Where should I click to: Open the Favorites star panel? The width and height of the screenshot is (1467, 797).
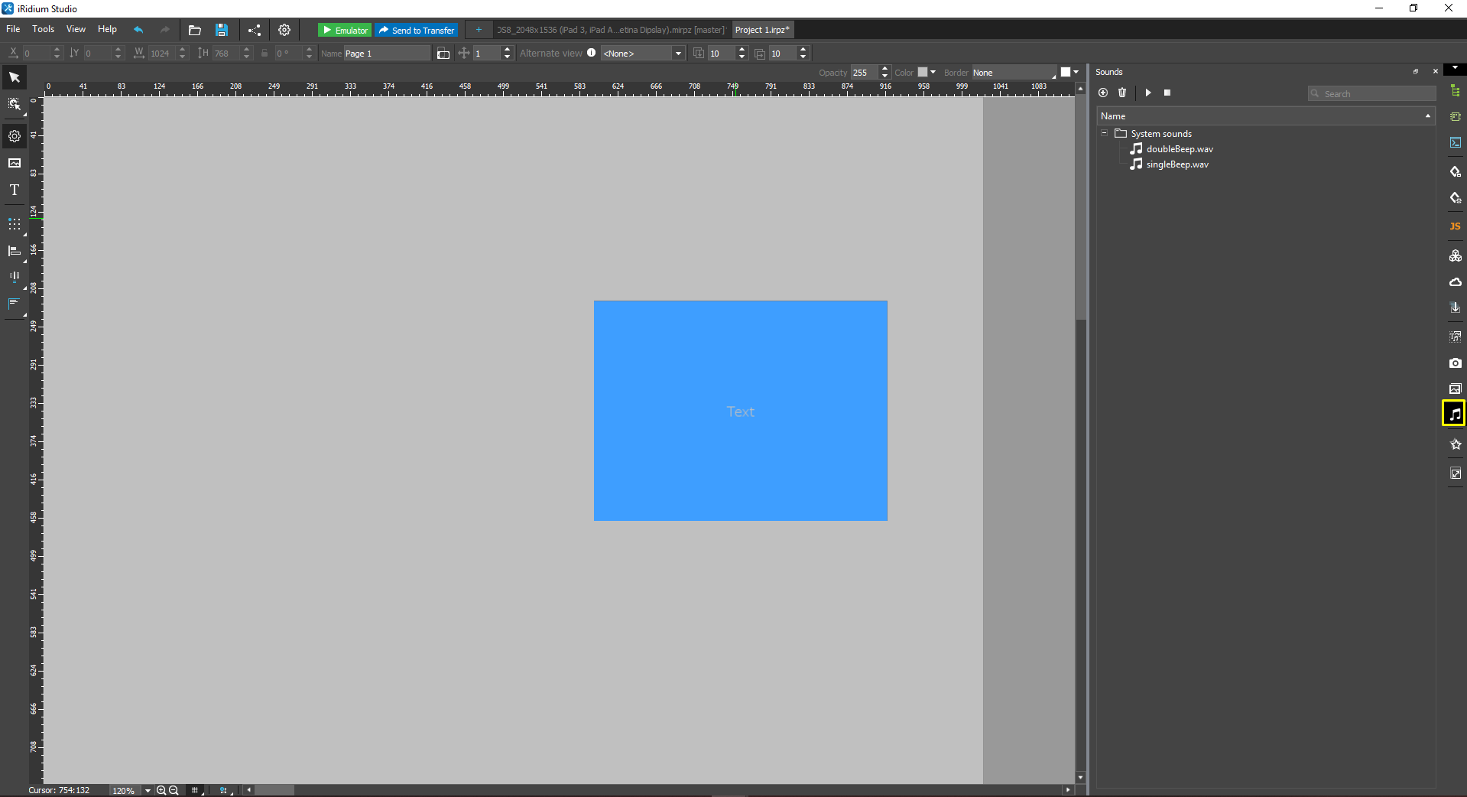point(1455,444)
